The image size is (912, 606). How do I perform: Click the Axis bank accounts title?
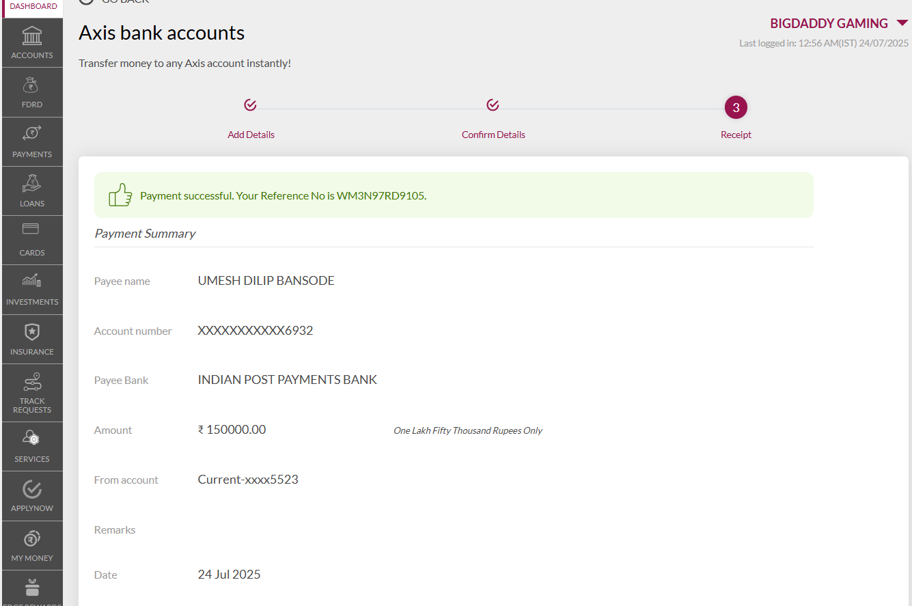[x=161, y=33]
